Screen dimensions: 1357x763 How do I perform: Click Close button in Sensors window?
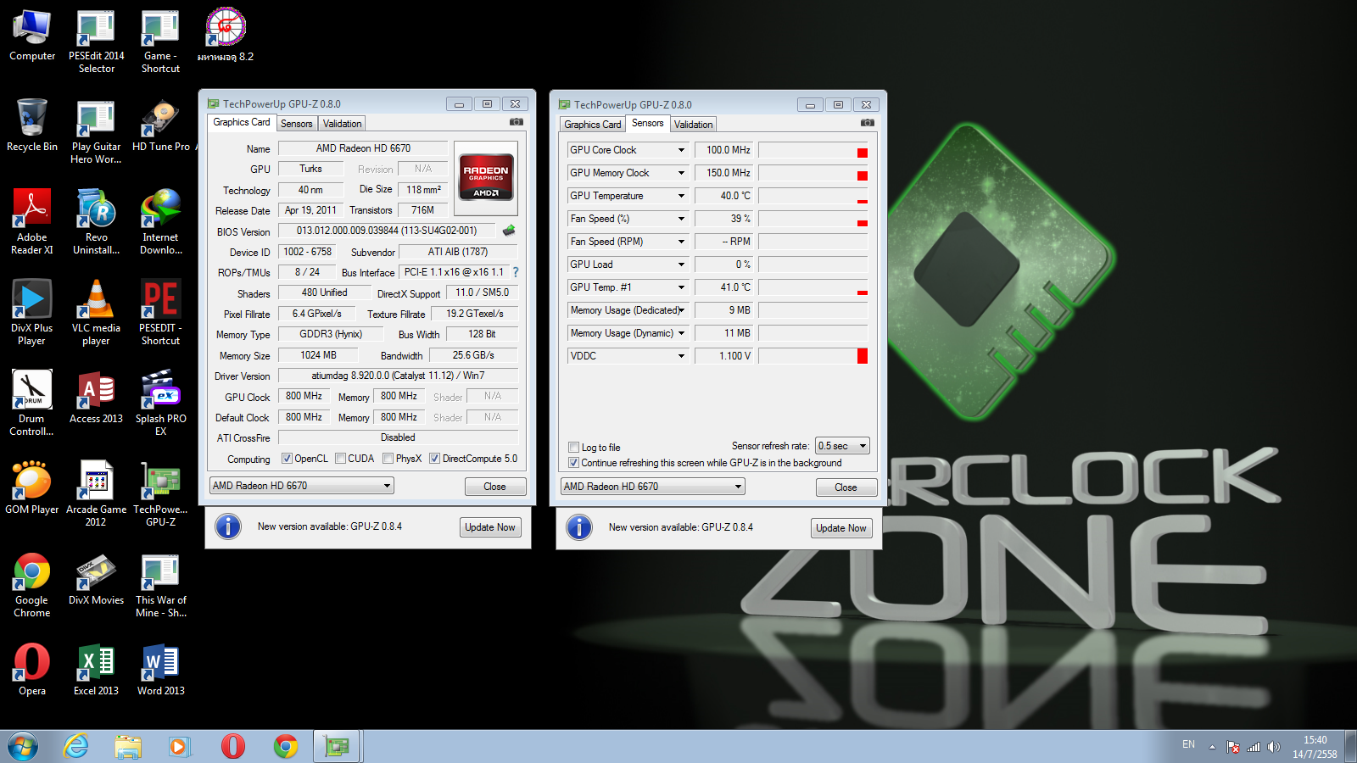coord(846,487)
